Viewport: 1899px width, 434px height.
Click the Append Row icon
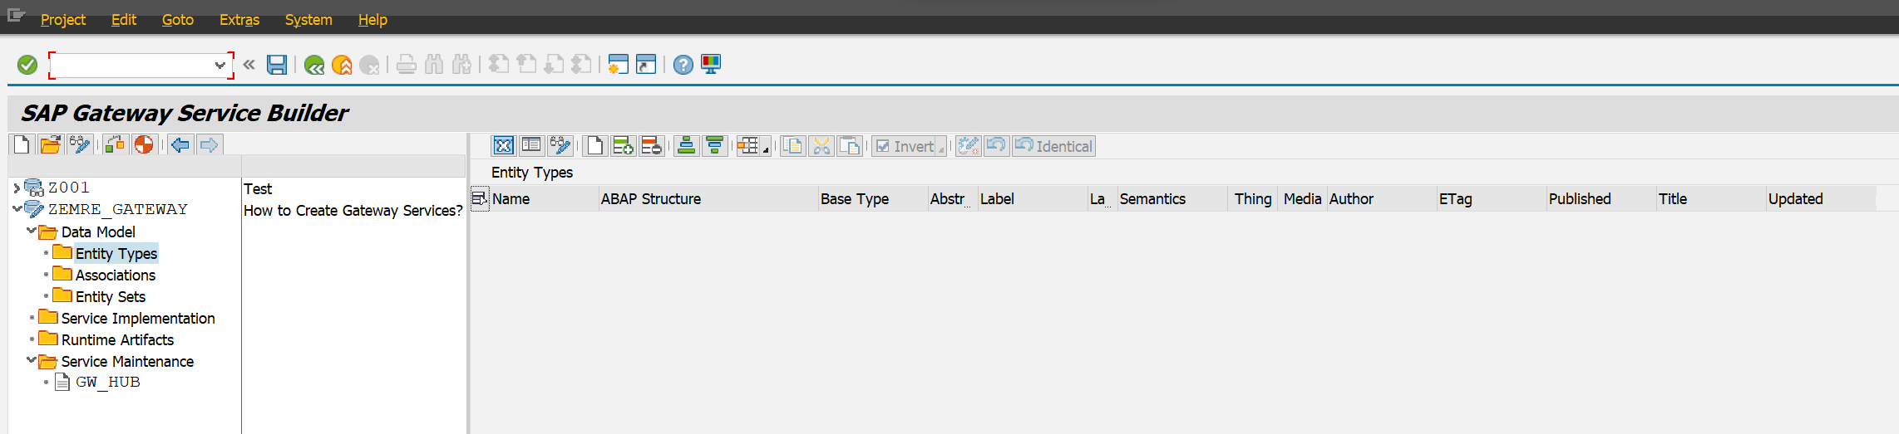click(623, 146)
